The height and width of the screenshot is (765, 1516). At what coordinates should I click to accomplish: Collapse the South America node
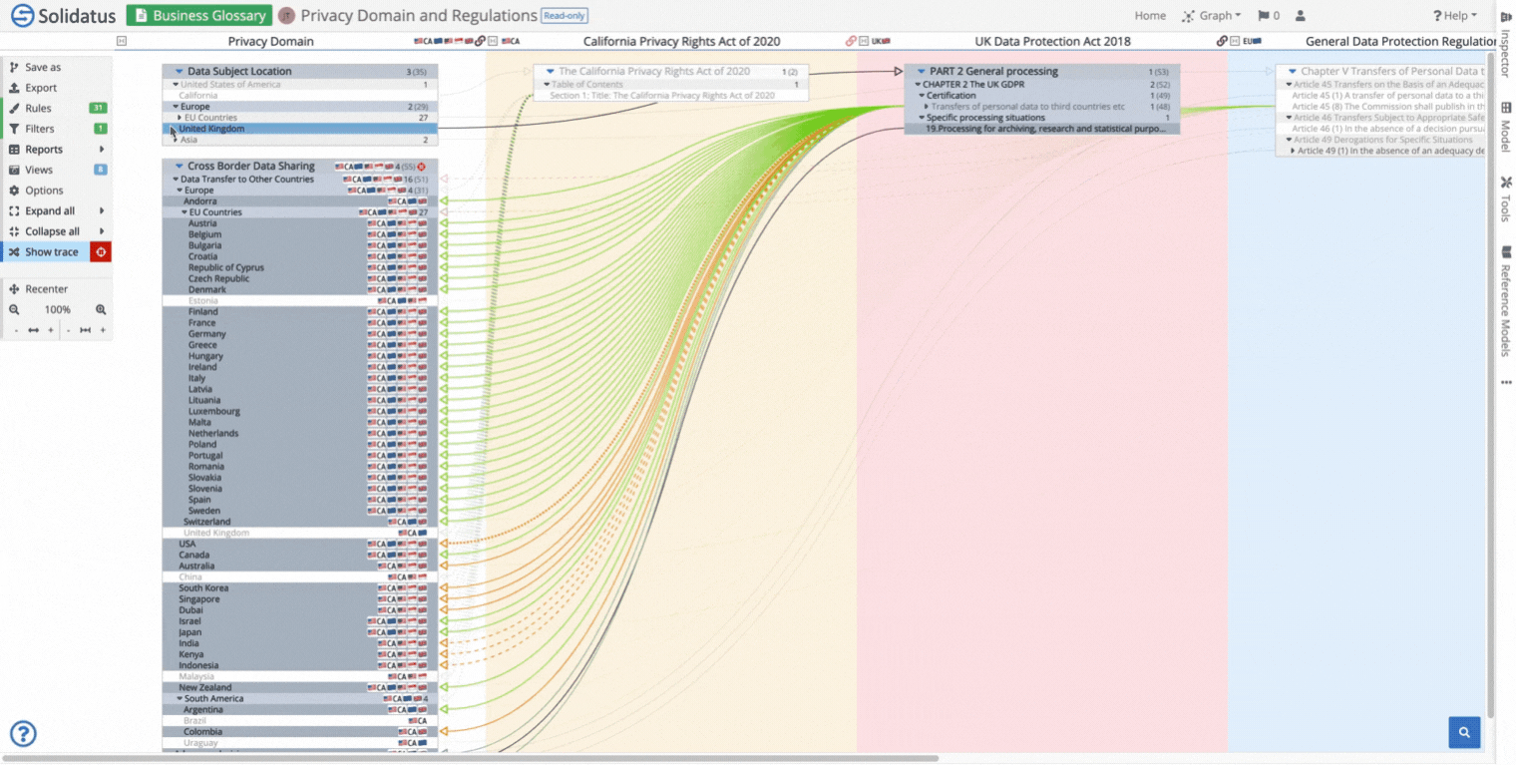click(180, 699)
